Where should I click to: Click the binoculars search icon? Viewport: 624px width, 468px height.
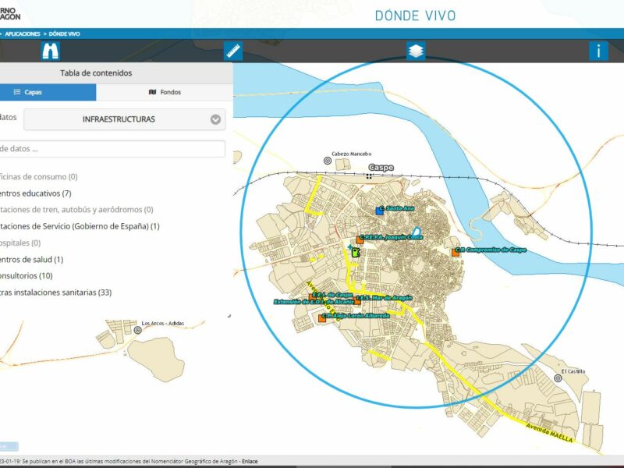coord(51,51)
